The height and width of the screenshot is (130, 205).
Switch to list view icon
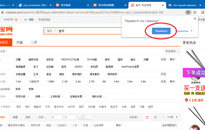coord(155,117)
